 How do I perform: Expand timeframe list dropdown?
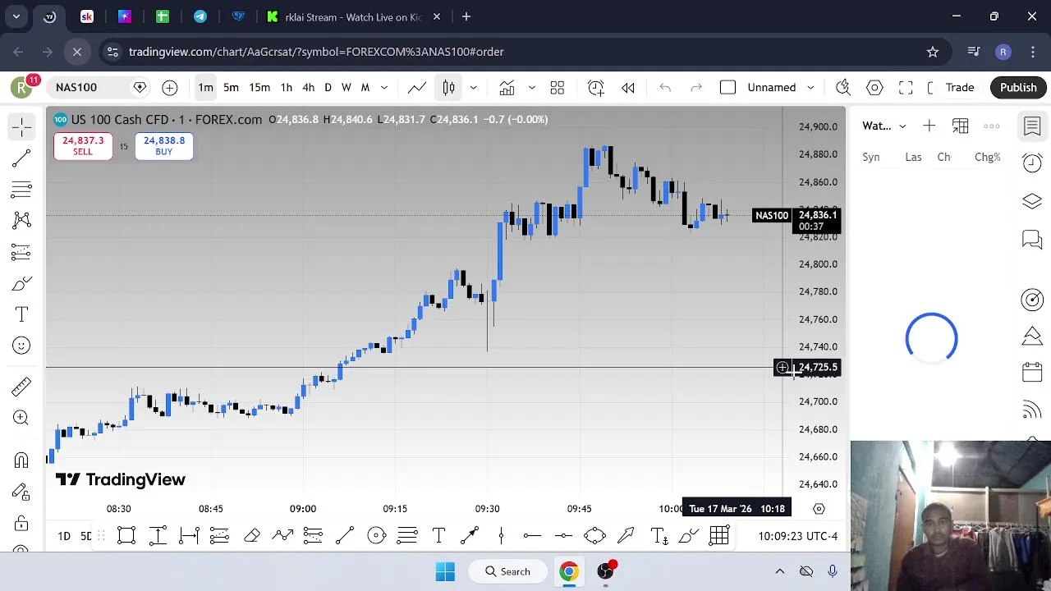coord(383,87)
